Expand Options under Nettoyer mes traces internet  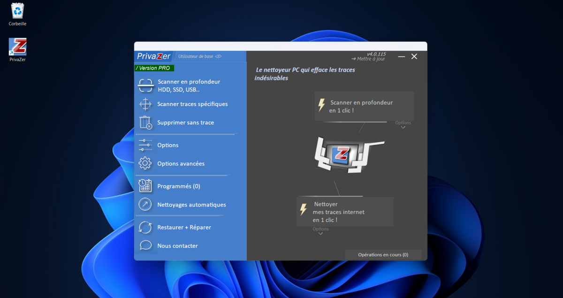point(320,230)
